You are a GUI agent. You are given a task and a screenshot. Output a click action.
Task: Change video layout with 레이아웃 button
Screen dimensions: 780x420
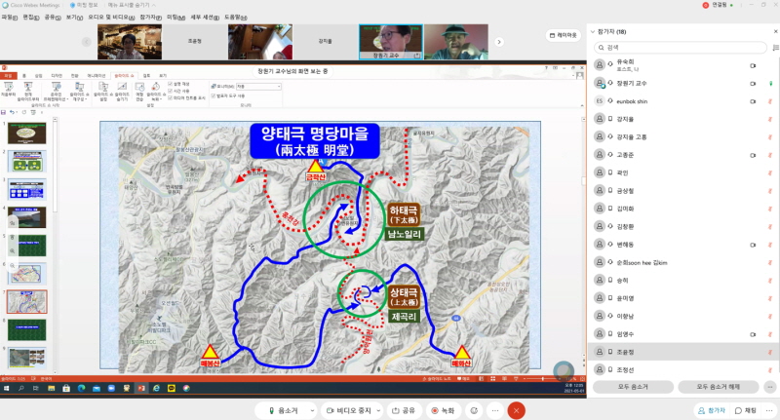pyautogui.click(x=563, y=34)
